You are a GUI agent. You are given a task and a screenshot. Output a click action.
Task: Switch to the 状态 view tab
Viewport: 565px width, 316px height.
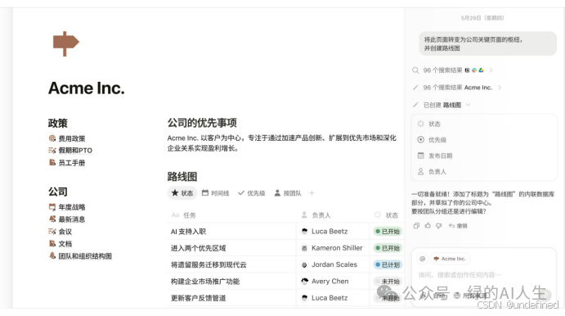[182, 193]
